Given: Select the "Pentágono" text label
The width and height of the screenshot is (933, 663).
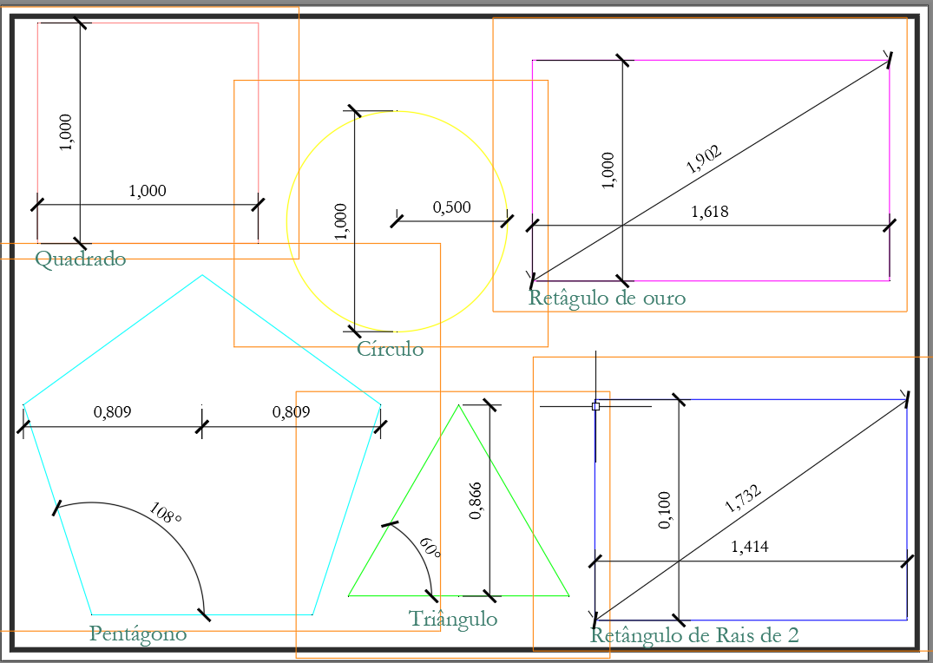Looking at the screenshot, I should tap(138, 633).
